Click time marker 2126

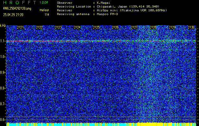115,27
